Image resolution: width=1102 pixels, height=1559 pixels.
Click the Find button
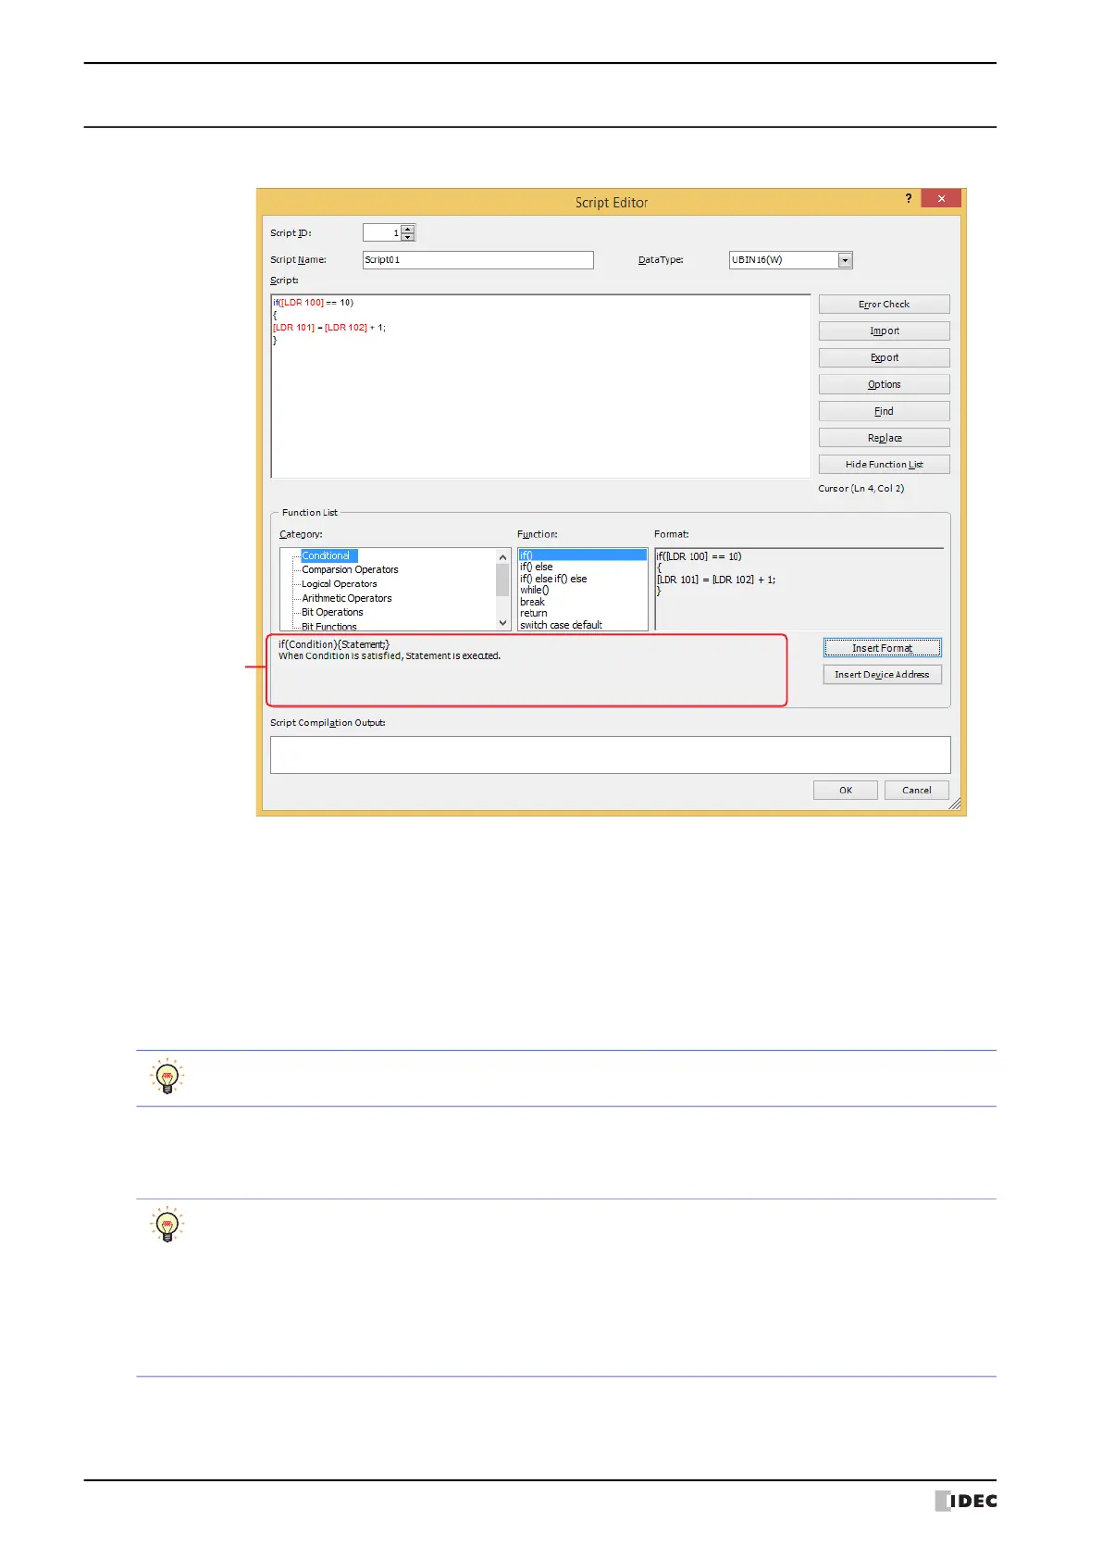[884, 412]
